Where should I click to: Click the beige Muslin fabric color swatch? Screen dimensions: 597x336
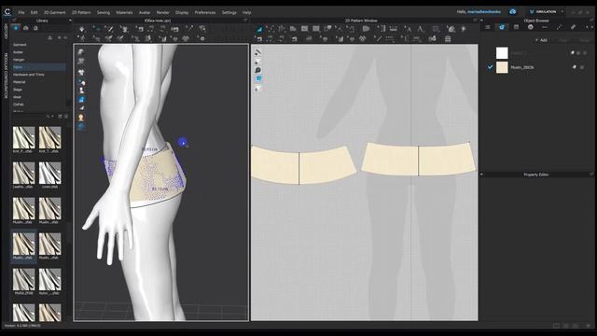502,67
